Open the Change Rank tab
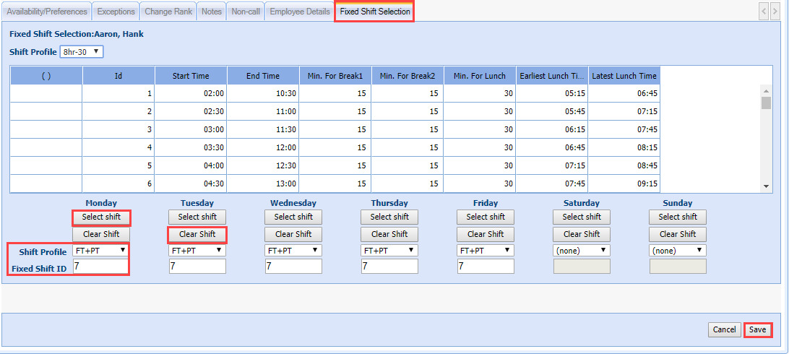Screen dimensions: 789x354 168,12
